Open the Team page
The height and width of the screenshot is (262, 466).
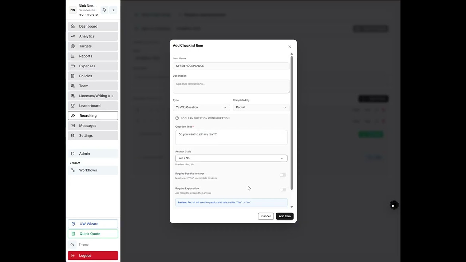[93, 86]
